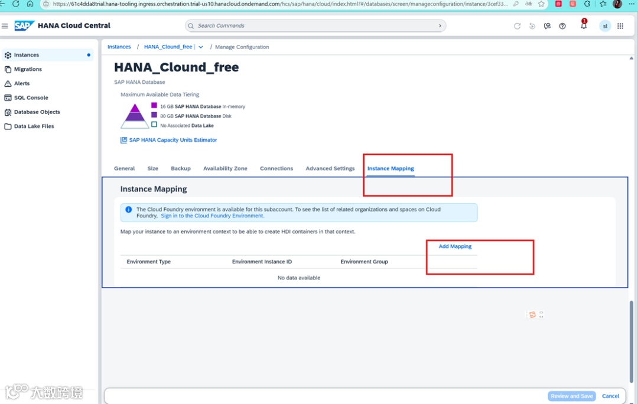This screenshot has height=404, width=638.
Task: Bookmark page with the star icon
Action: click(x=541, y=4)
